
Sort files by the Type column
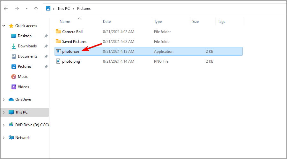(x=158, y=22)
